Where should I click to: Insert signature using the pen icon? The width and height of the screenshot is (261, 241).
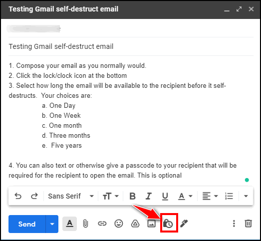coord(184,224)
